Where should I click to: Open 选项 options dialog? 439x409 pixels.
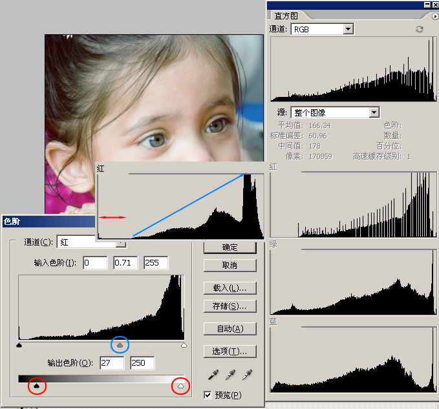click(x=230, y=351)
